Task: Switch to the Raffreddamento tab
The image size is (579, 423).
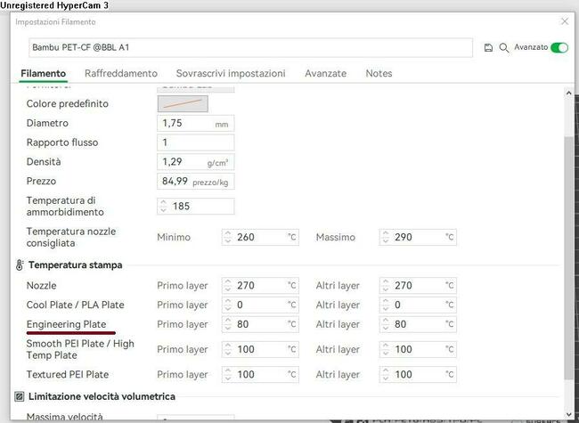Action: pos(121,74)
